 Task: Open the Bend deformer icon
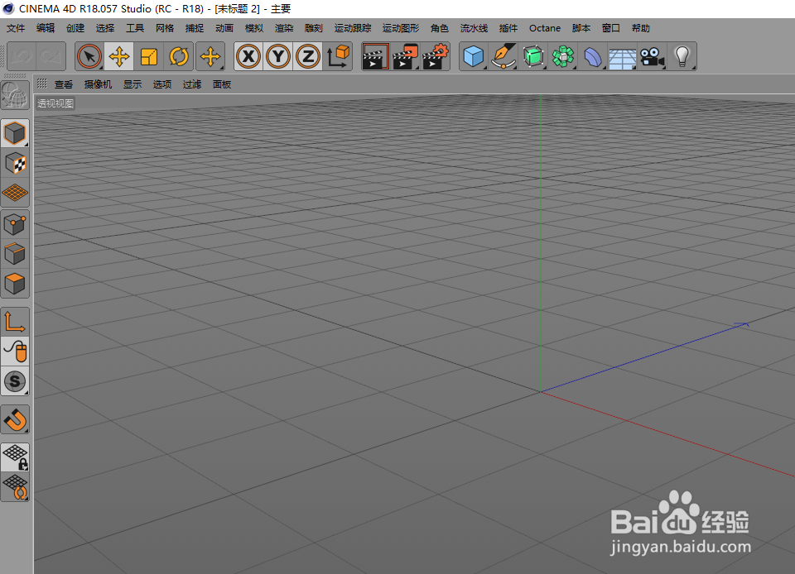click(593, 56)
